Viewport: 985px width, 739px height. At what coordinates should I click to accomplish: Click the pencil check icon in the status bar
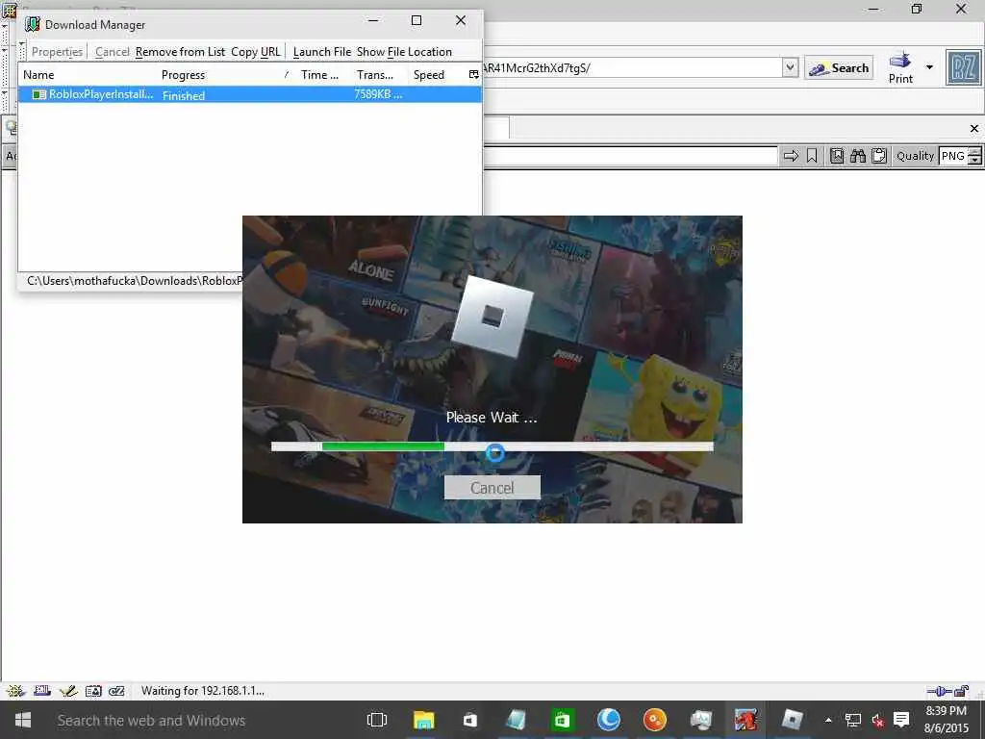click(68, 691)
